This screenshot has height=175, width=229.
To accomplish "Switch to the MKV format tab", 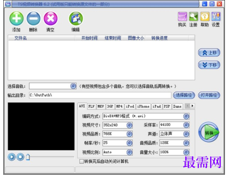I will pyautogui.click(x=101, y=106).
